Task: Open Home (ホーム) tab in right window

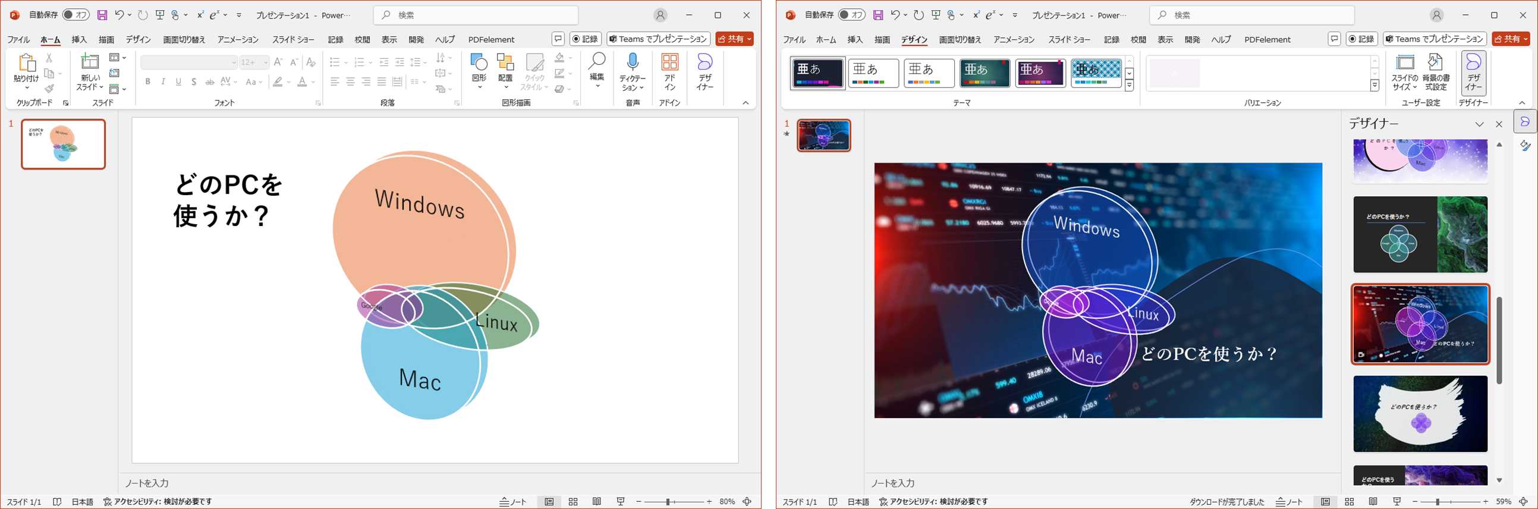Action: point(826,39)
